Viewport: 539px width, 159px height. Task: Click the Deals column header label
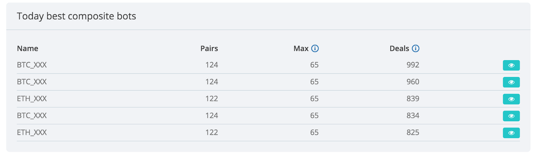coord(400,48)
